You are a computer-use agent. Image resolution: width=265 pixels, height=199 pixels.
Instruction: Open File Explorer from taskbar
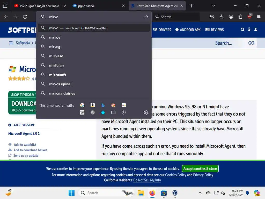coord(141,193)
